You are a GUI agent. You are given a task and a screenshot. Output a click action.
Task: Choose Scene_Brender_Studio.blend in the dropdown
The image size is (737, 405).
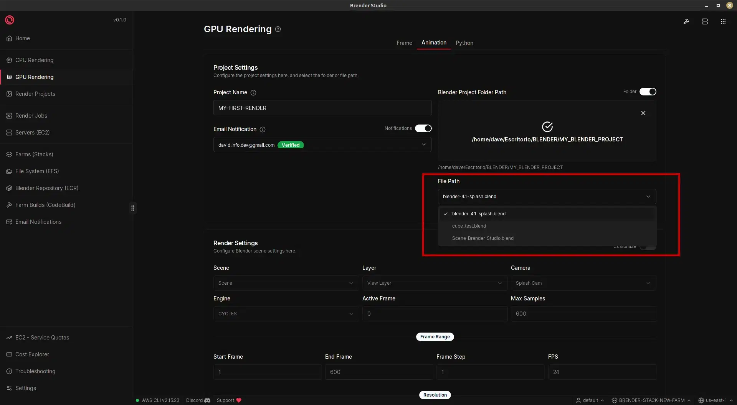[483, 238]
